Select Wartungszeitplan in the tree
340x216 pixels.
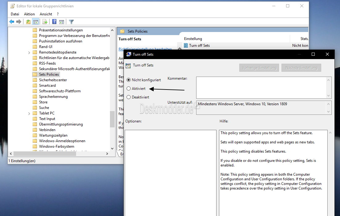tap(53, 135)
